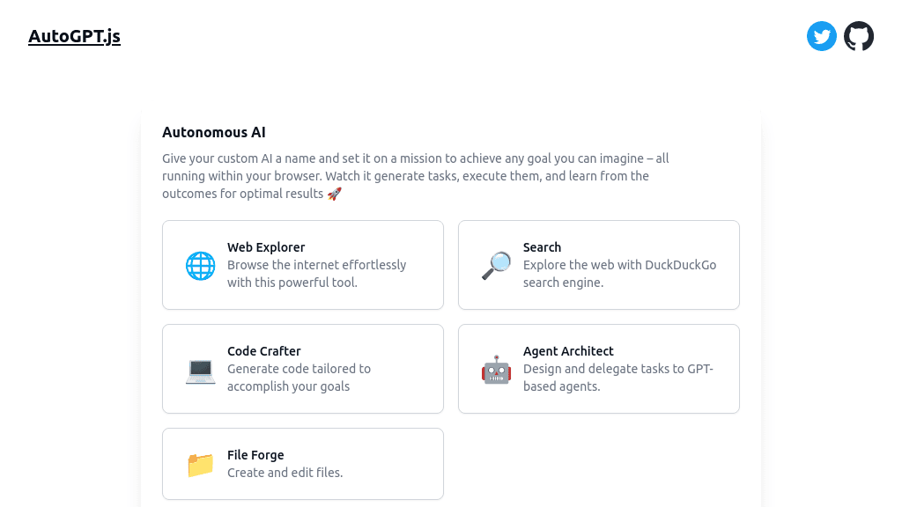Select the folder icon on File Forge
The image size is (902, 507).
pos(201,464)
